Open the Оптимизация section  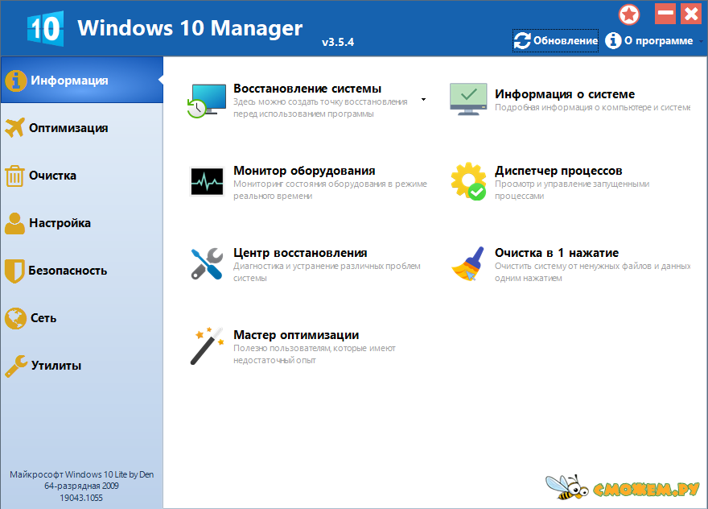tap(82, 128)
